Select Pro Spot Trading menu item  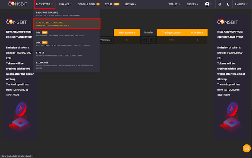[x=66, y=14]
